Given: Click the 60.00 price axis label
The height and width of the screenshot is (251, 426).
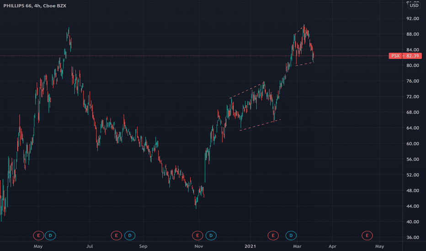Looking at the screenshot, I should click(413, 144).
